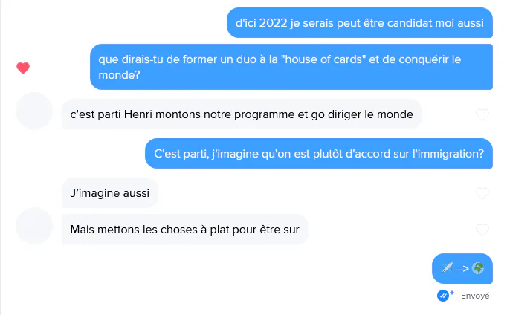Remove the red heart on "house of cards" message

23,68
